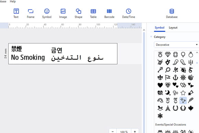Pick the outlined single star symbol

(x=183, y=93)
